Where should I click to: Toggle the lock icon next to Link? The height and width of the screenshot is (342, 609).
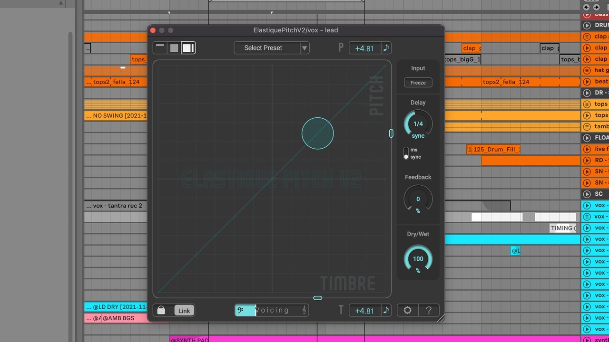click(161, 311)
